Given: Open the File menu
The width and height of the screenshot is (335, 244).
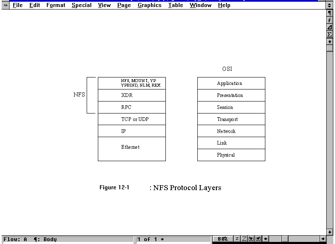Looking at the screenshot, I should 17,5.
